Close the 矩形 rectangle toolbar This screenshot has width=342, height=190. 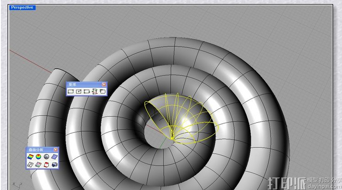[x=104, y=85]
